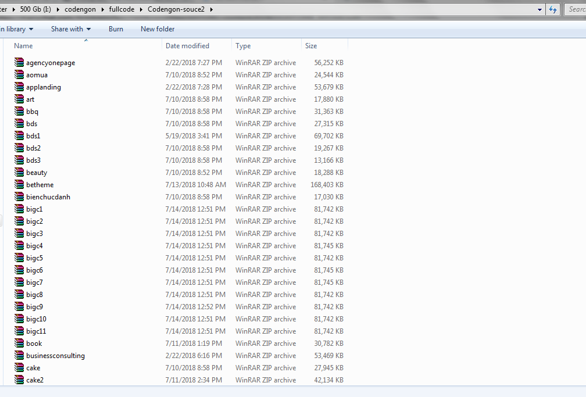
Task: Open the 'Share with' dropdown menu
Action: (71, 29)
